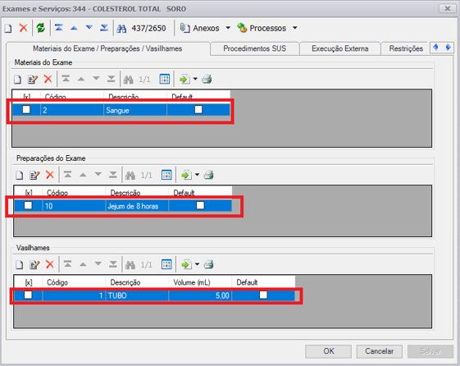Select the TUBO description cell

(137, 295)
